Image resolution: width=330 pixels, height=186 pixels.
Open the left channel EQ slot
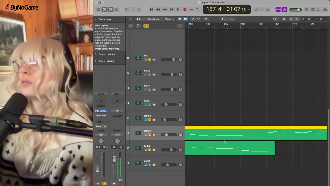point(101,101)
